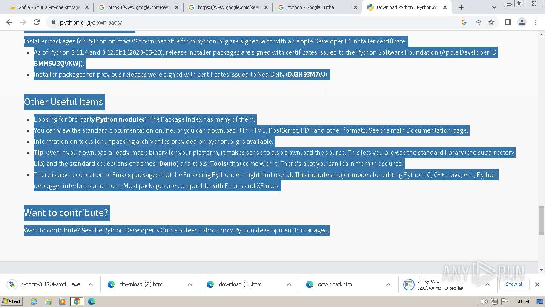Expand options for download (2).htm
The height and width of the screenshot is (307, 545).
coord(190,284)
